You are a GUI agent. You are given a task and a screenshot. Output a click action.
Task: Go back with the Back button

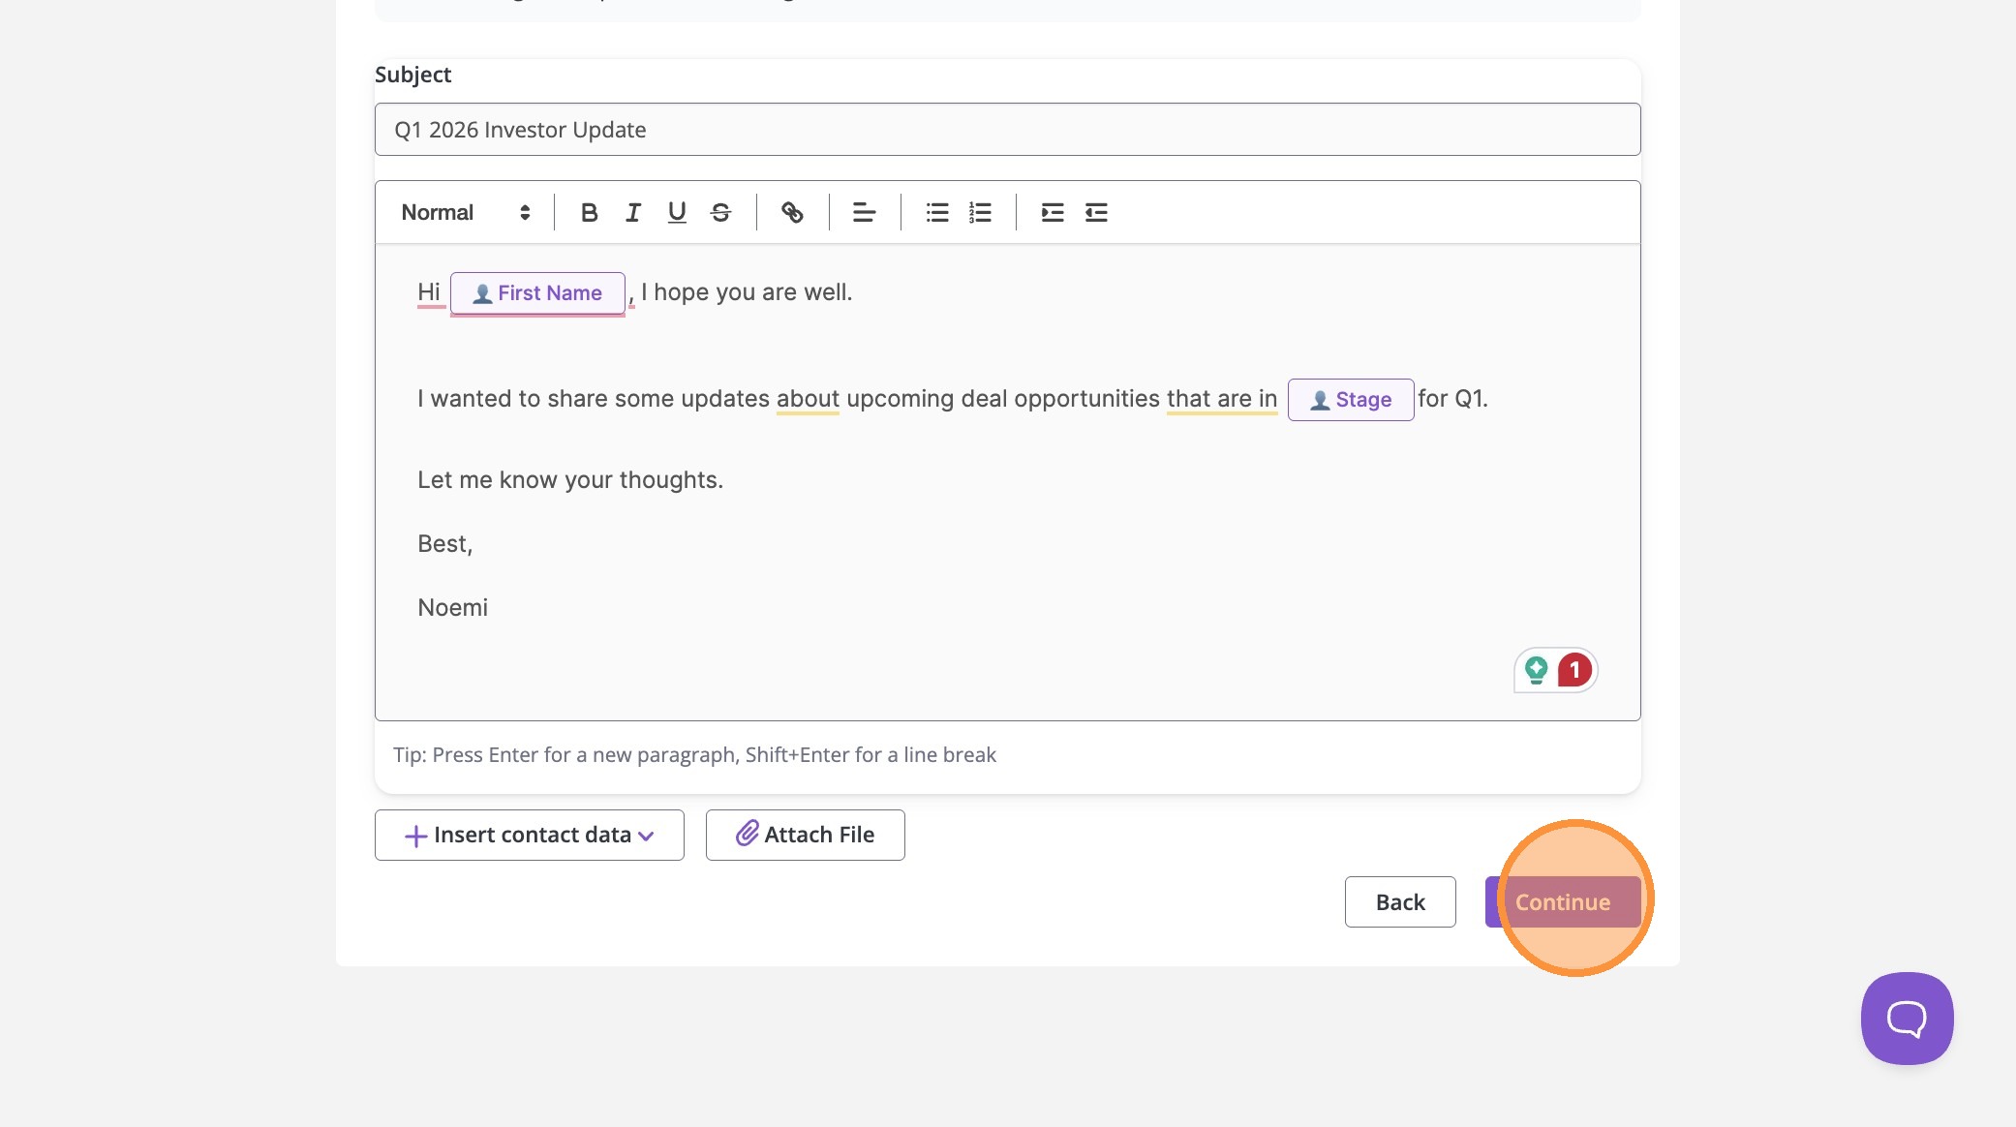tap(1399, 901)
